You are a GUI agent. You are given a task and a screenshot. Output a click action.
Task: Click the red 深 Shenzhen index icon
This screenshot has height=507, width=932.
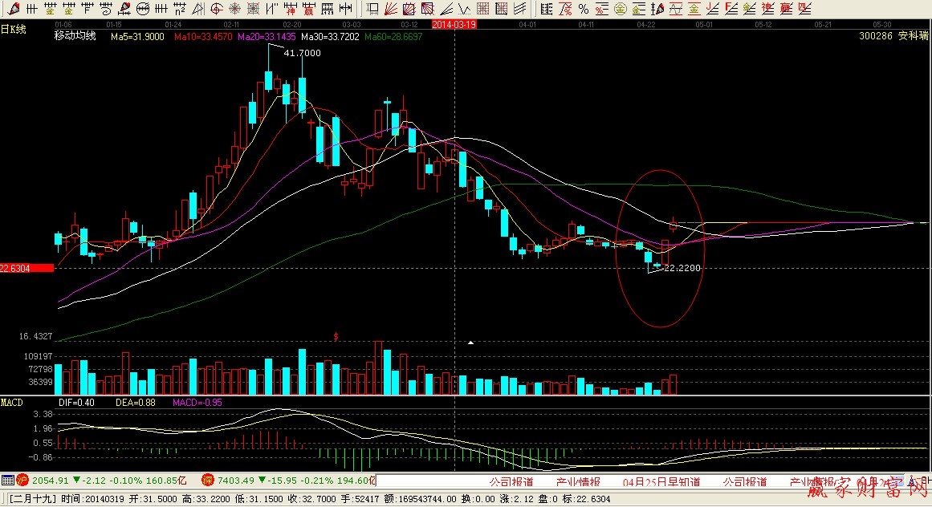click(x=207, y=481)
